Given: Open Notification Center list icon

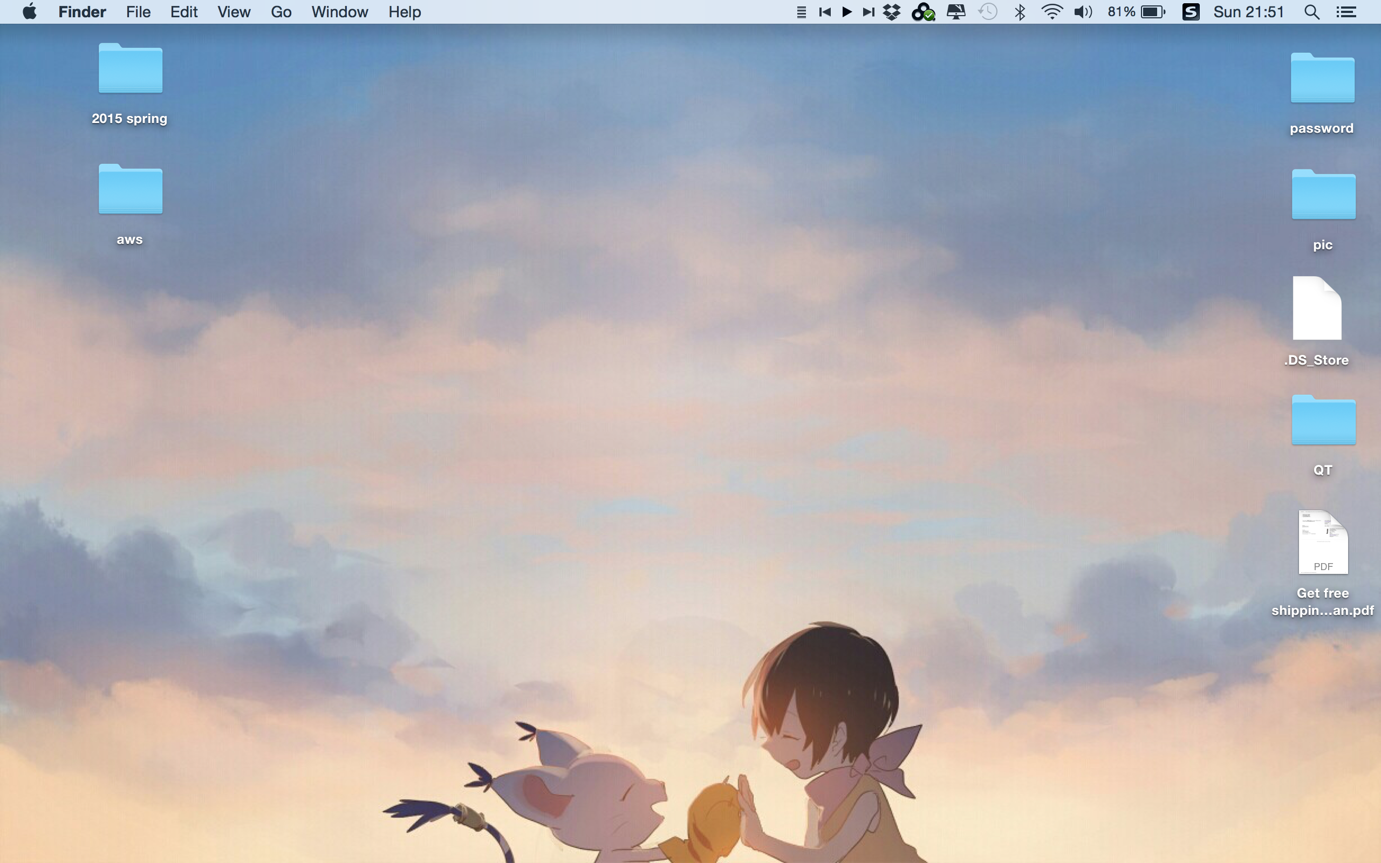Looking at the screenshot, I should (x=1346, y=12).
